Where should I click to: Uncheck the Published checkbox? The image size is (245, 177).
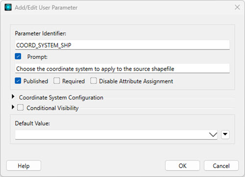click(18, 81)
